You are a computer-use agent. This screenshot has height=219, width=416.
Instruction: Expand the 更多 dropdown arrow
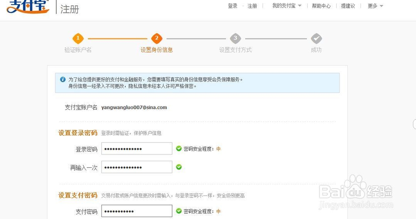tap(381, 6)
